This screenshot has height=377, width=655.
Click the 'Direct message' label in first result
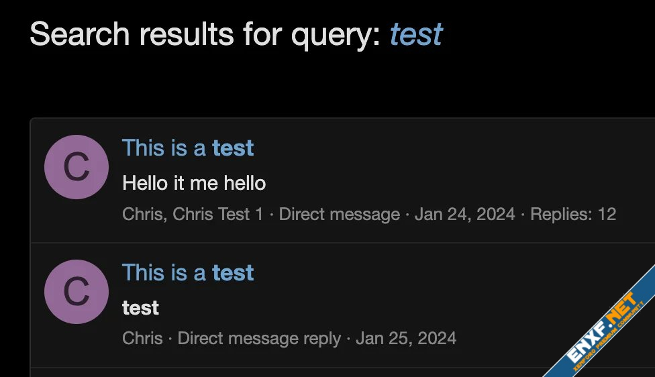pos(339,215)
